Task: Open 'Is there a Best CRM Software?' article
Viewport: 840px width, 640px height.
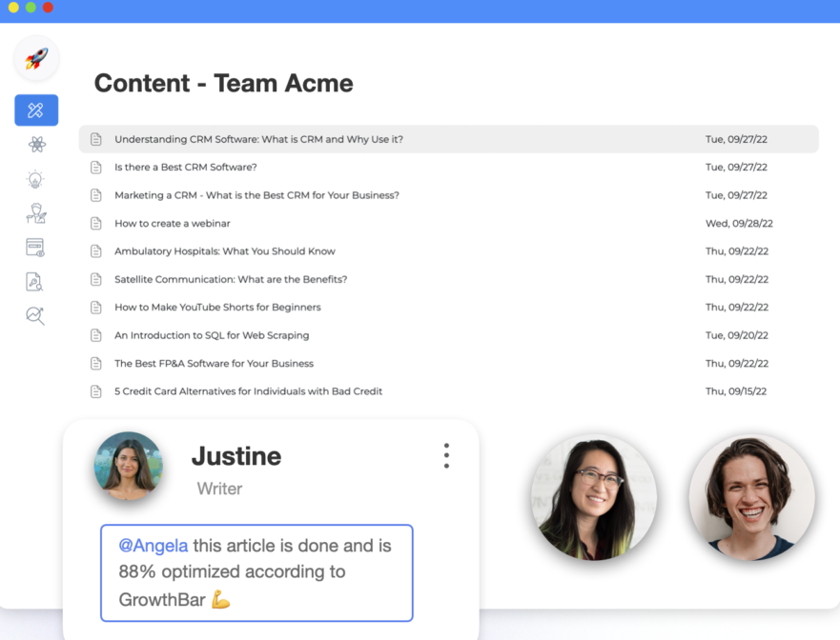Action: (185, 167)
